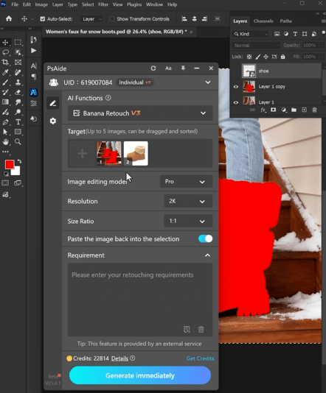Choose the Horizontal Type tool

tap(18, 122)
